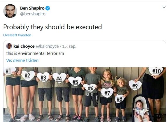Open kai choyce's small avatar
167x122 pixels.
tap(9, 46)
